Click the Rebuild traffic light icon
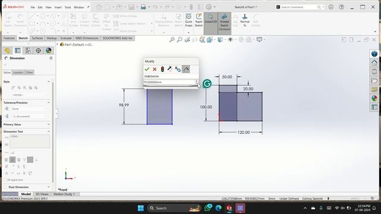 coord(163,70)
